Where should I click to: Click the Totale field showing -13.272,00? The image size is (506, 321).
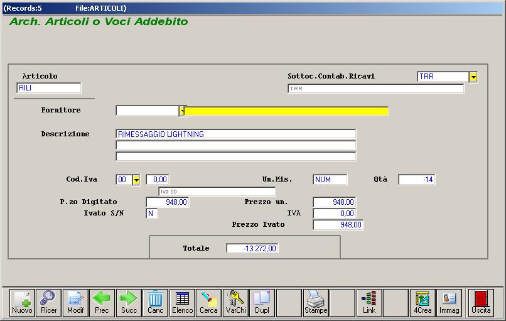click(x=252, y=248)
